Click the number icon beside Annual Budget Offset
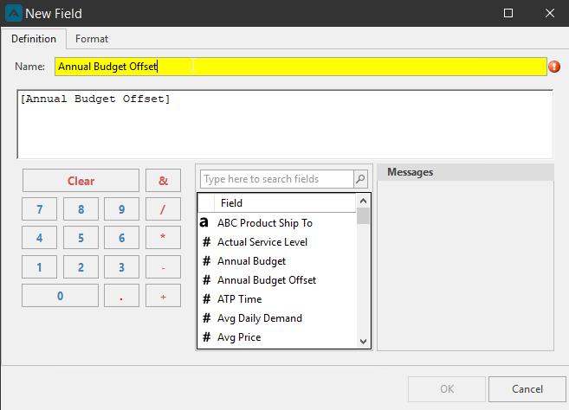 206,280
